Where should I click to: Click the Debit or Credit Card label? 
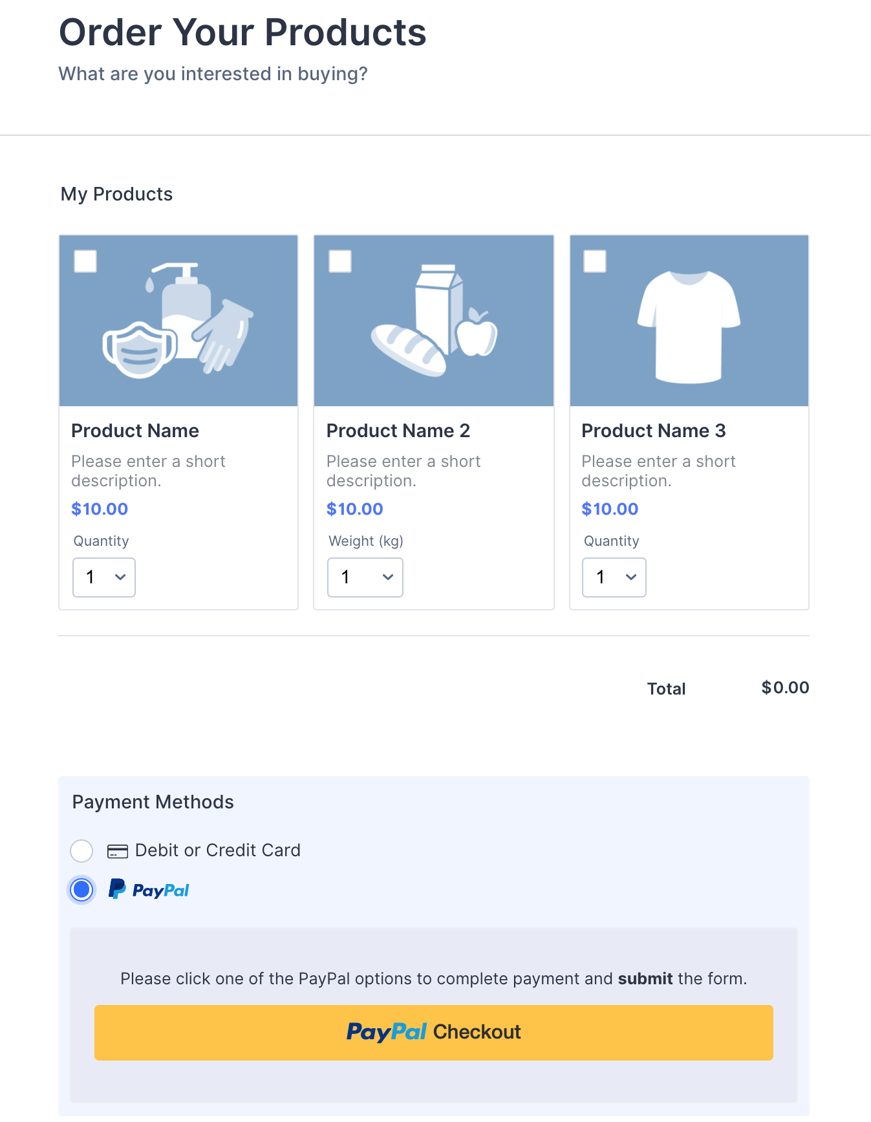[x=218, y=850]
